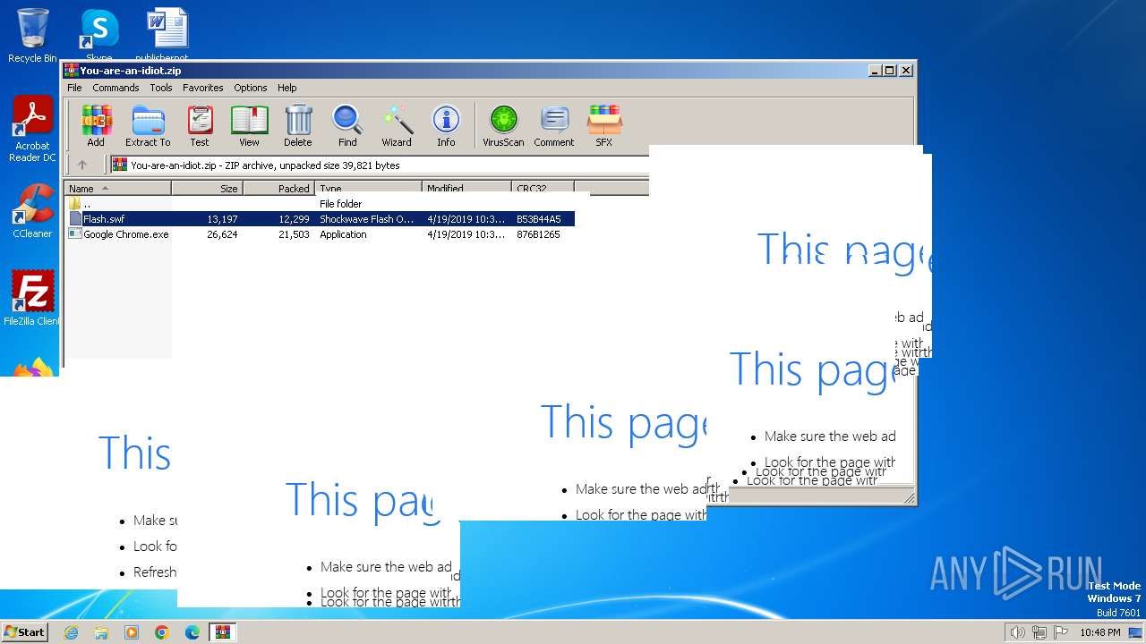Sort by the Name column header
1146x644 pixels.
click(x=117, y=188)
